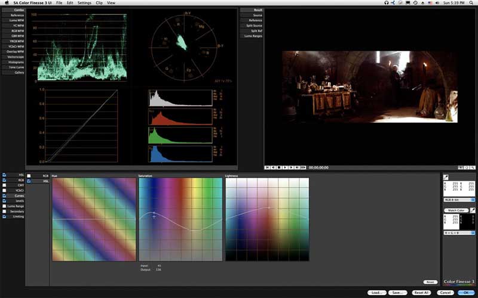Image resolution: width=478 pixels, height=298 pixels.
Task: Toggle the Luma Range checkbox
Action: coord(4,206)
